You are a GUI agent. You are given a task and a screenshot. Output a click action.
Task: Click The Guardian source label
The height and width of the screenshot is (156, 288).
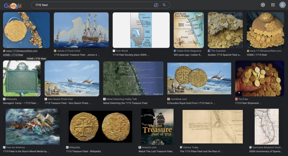218,51
